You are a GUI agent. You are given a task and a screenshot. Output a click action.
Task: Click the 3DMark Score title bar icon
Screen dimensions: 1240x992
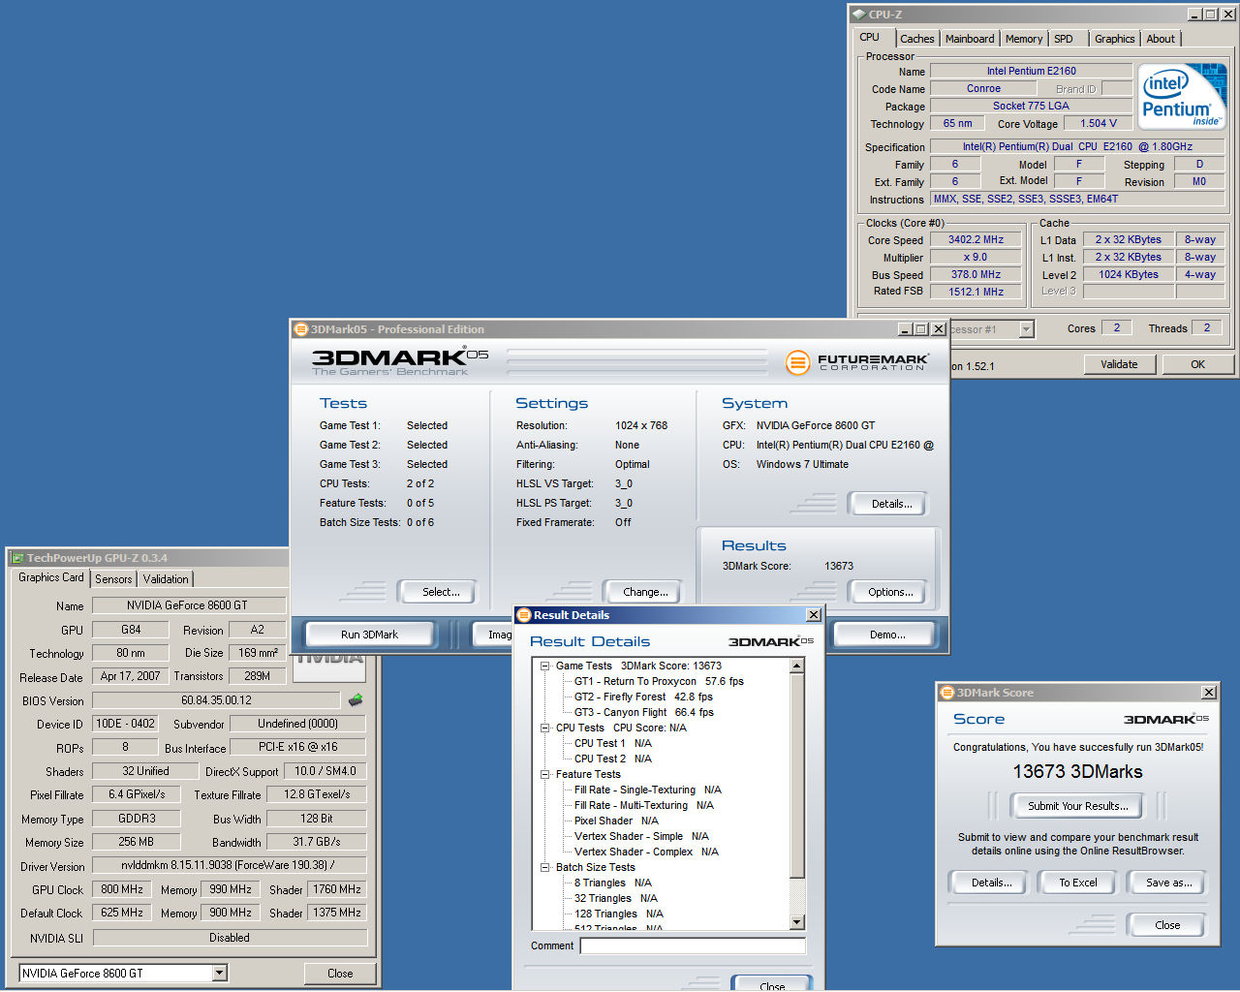pyautogui.click(x=947, y=693)
